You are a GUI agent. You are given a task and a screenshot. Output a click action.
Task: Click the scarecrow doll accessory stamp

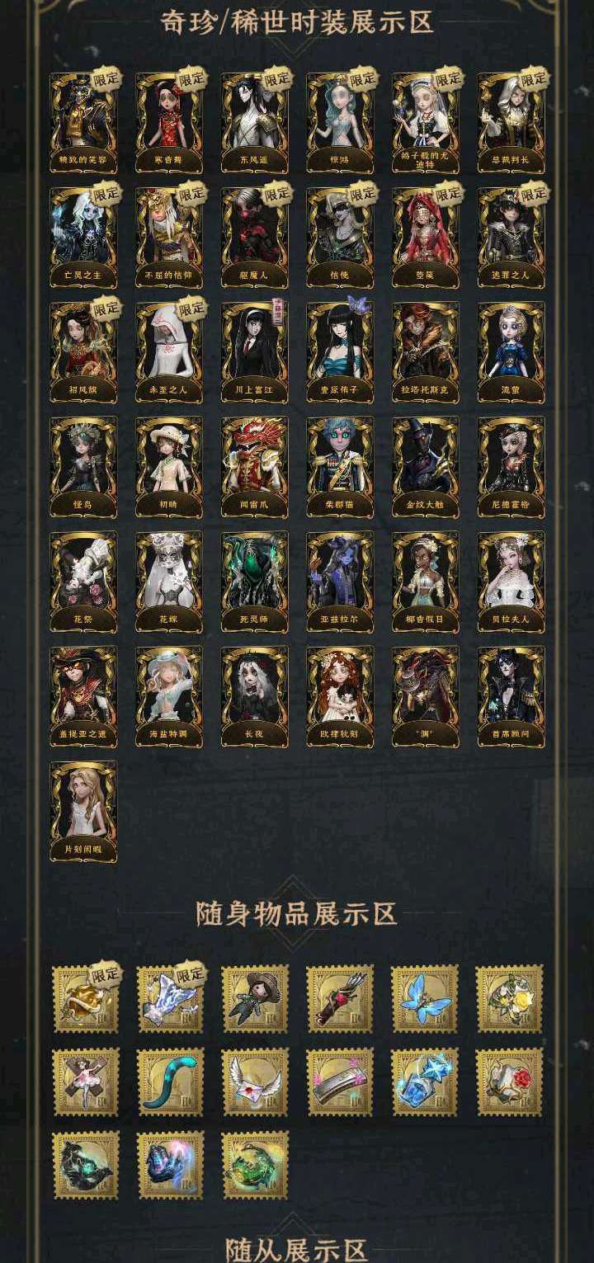coord(255,998)
